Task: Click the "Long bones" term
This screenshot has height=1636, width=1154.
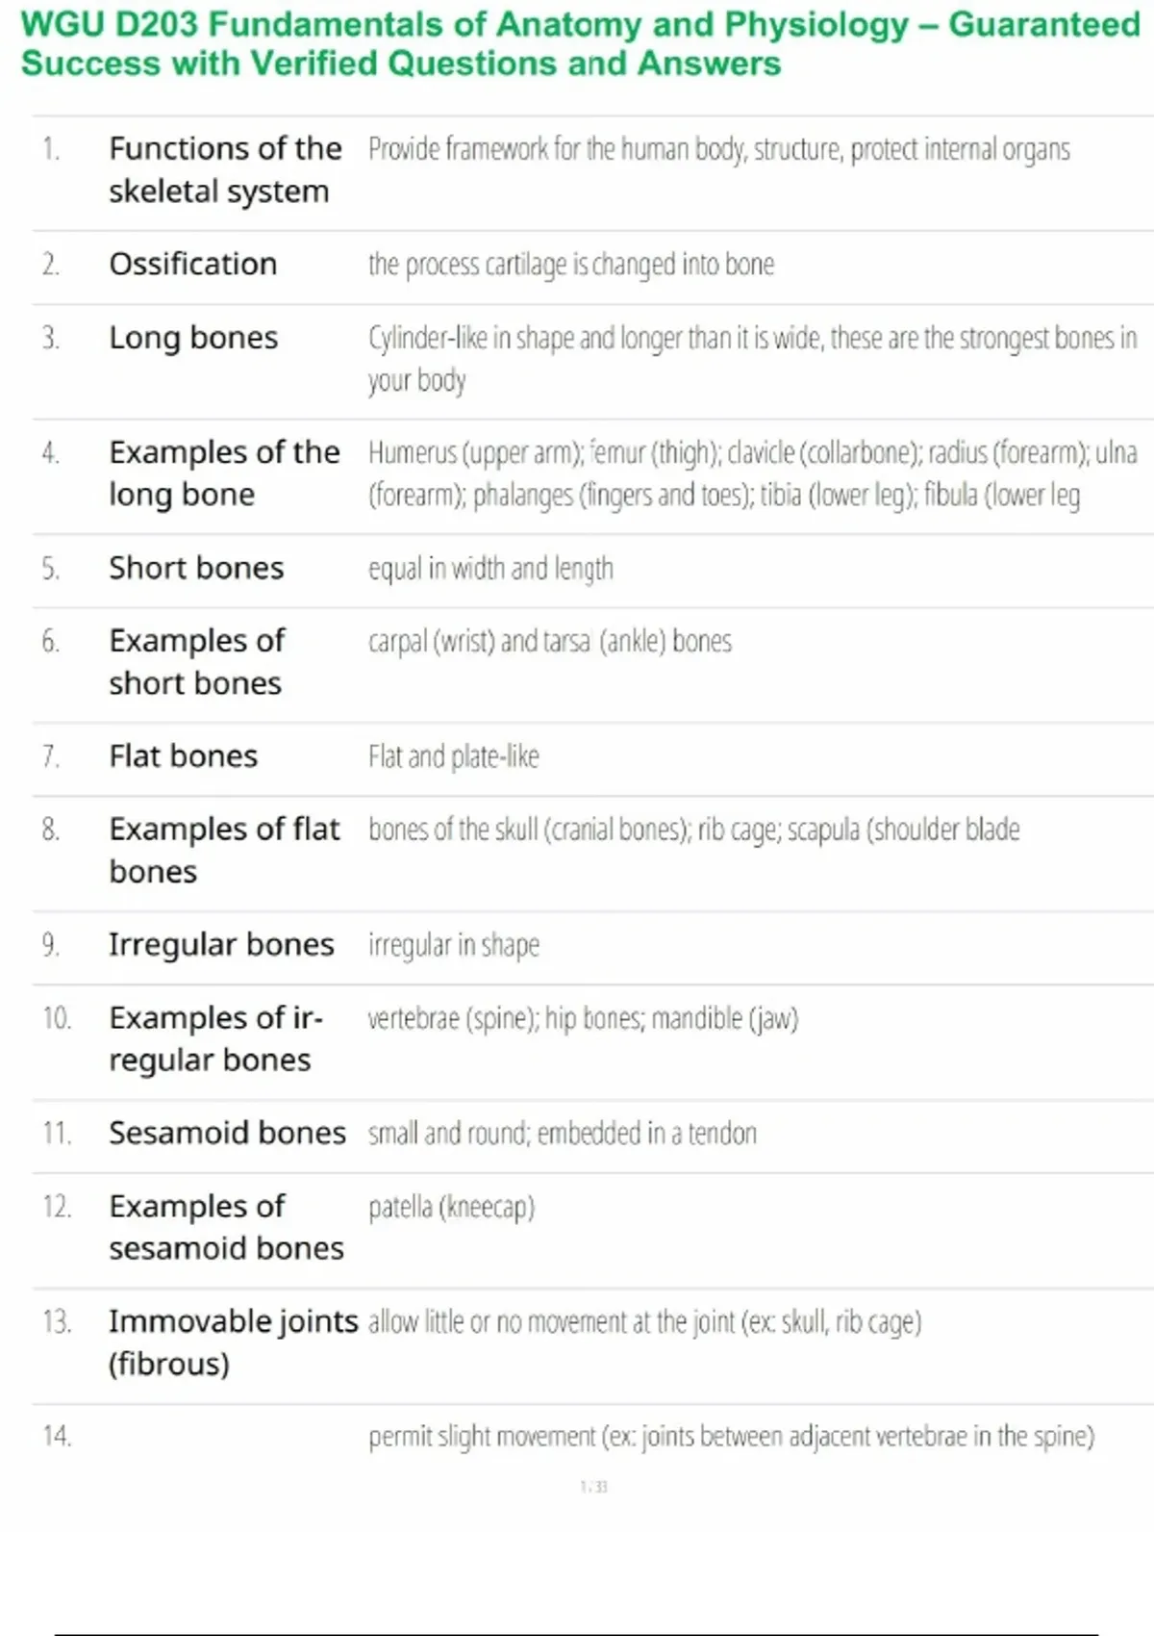Action: [x=193, y=339]
